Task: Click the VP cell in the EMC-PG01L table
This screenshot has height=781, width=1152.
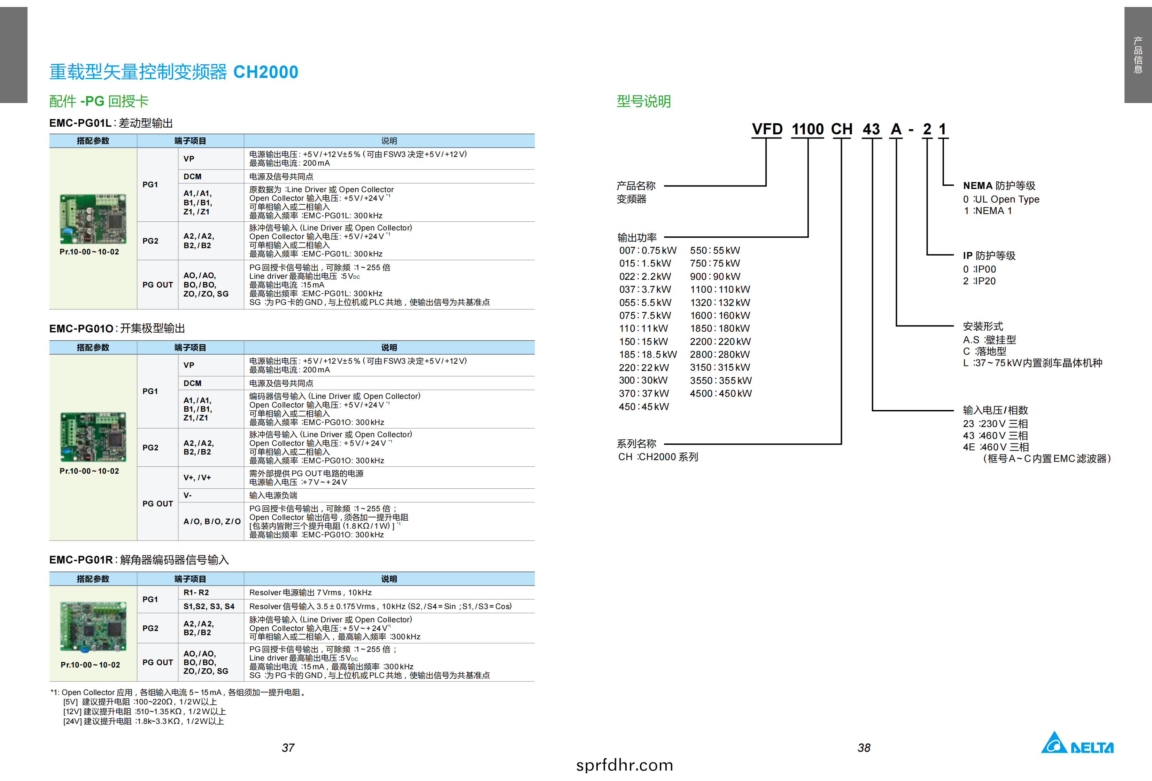Action: (211, 159)
